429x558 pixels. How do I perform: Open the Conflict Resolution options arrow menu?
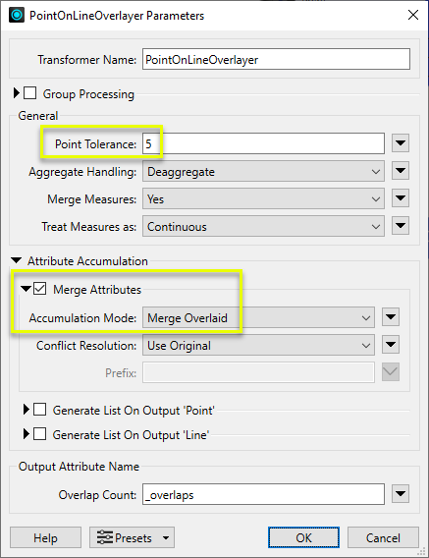click(x=391, y=345)
